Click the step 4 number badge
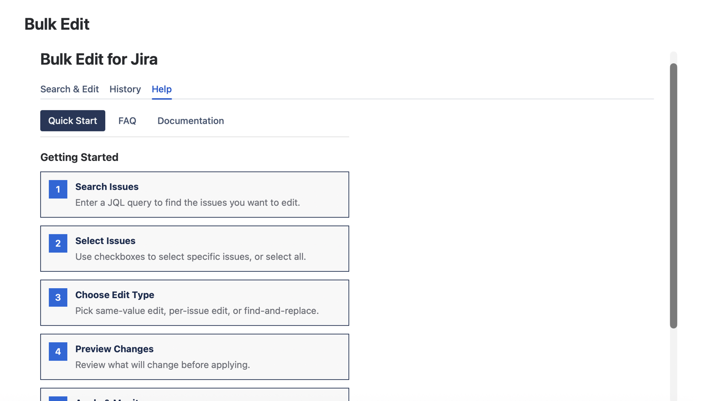Screen dimensions: 701x401 [58, 352]
